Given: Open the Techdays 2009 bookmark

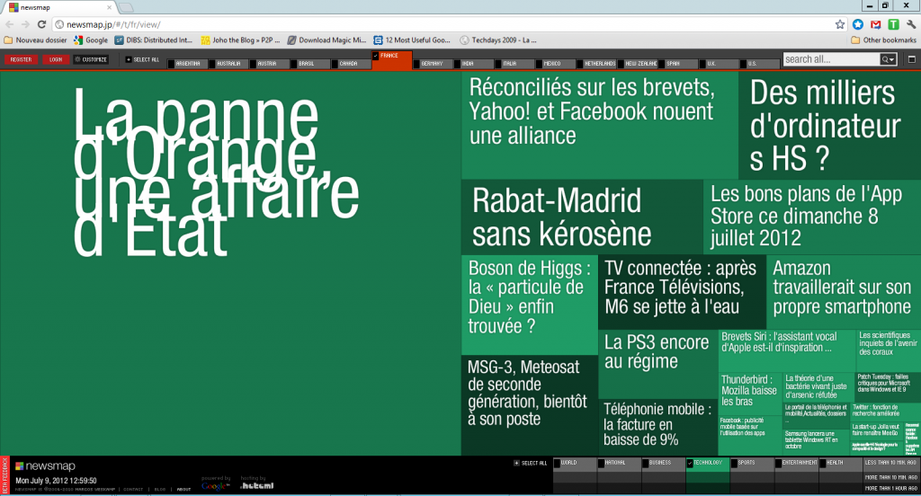Looking at the screenshot, I should 498,40.
